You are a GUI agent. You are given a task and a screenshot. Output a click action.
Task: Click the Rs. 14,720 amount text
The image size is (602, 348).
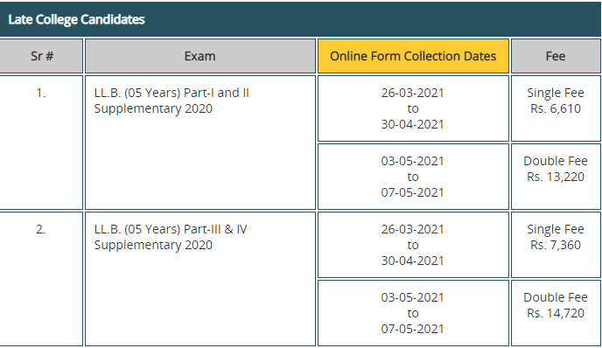tap(556, 313)
